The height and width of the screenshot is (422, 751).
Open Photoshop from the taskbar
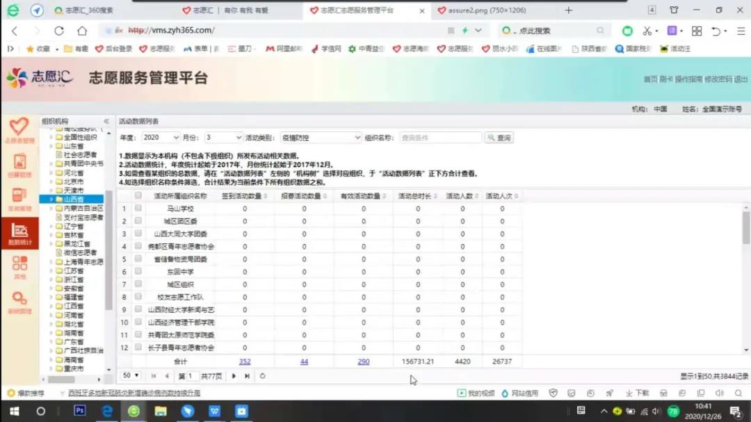[x=80, y=411]
